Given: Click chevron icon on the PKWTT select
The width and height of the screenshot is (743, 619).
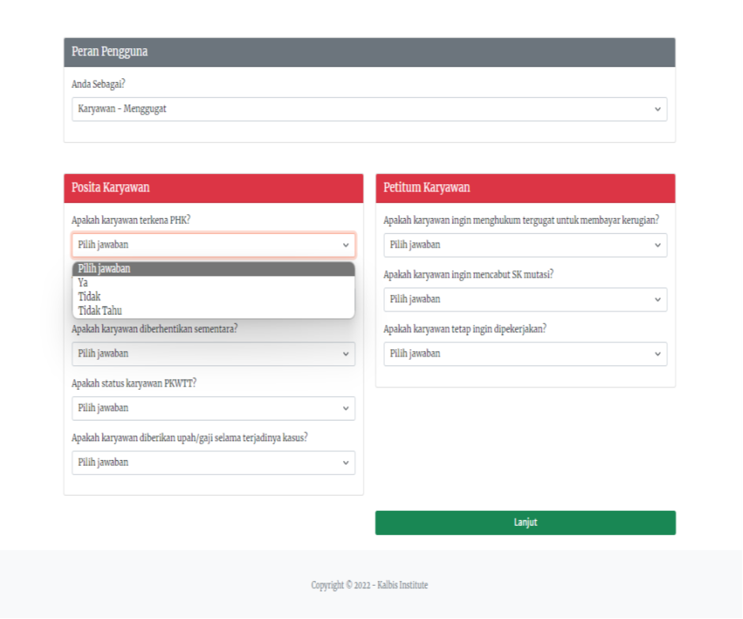Looking at the screenshot, I should (345, 408).
